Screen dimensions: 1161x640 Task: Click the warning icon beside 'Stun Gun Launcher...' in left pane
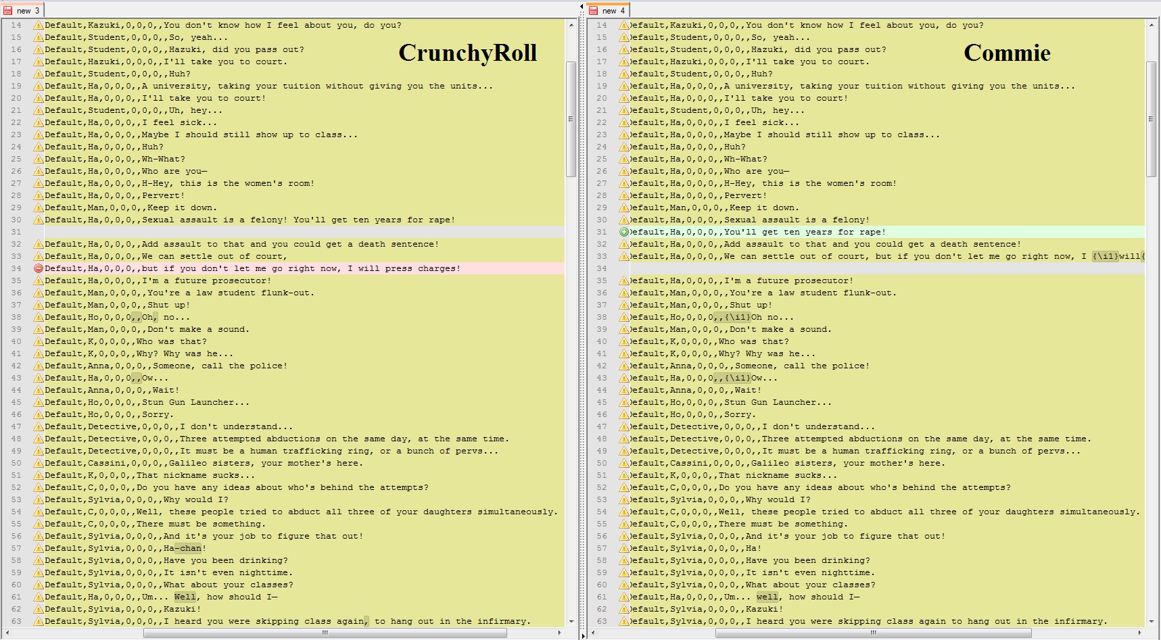click(39, 402)
